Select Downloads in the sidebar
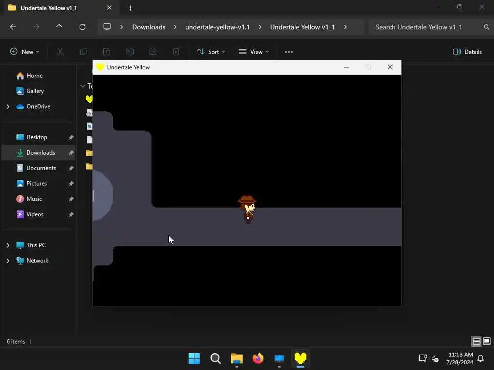 tap(41, 153)
